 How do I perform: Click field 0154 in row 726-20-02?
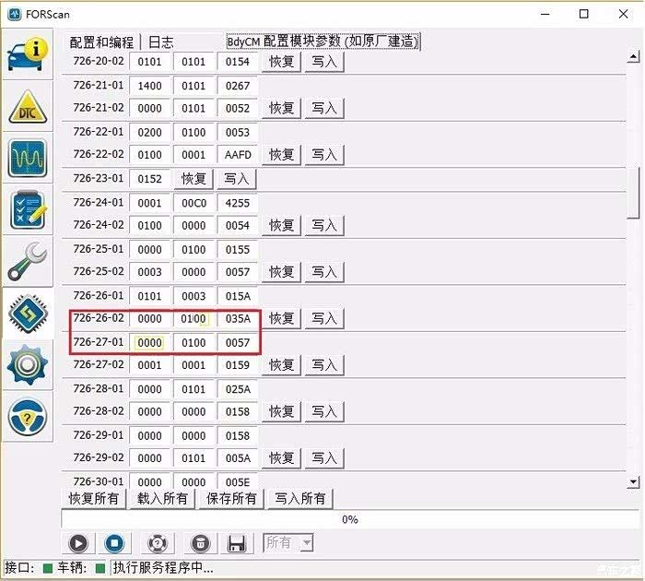point(238,62)
